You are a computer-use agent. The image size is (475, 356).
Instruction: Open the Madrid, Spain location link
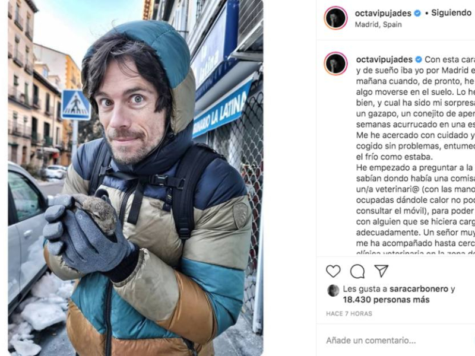(378, 24)
